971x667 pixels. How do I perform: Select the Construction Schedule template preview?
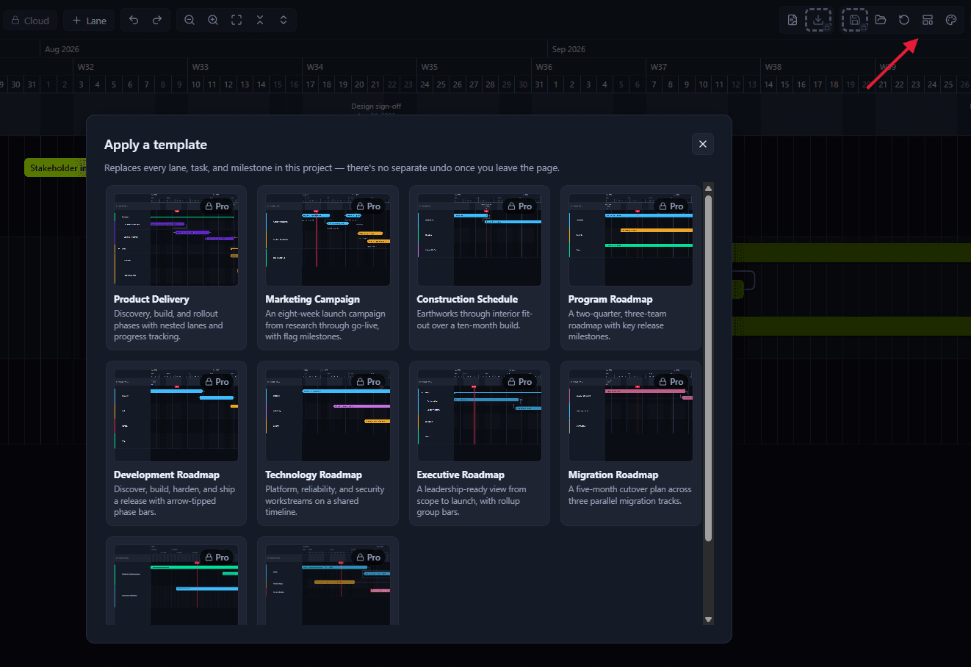[x=479, y=240]
